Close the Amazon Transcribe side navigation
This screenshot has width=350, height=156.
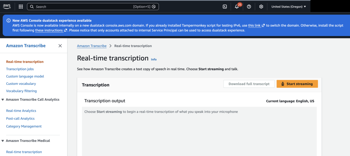pyautogui.click(x=60, y=46)
